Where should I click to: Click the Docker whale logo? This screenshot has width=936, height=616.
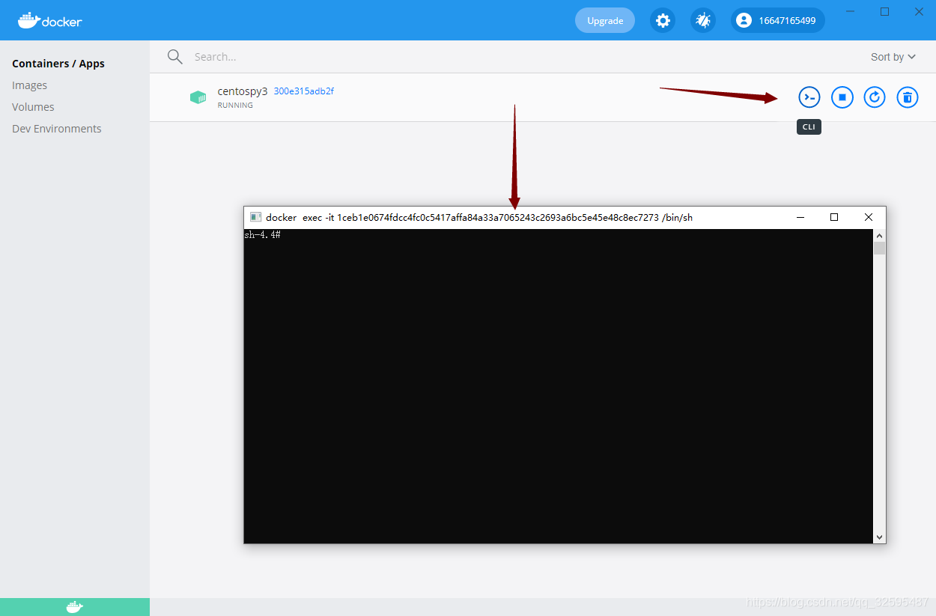click(x=50, y=20)
